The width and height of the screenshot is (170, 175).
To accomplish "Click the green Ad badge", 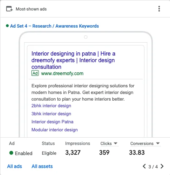I will [x=35, y=73].
